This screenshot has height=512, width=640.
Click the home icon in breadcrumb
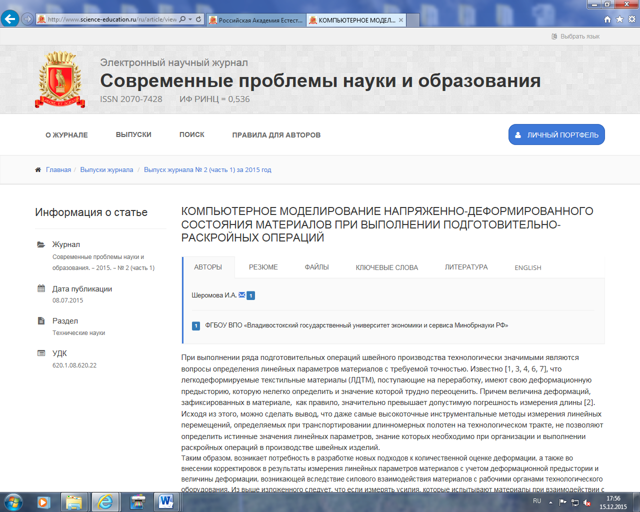[x=38, y=170]
